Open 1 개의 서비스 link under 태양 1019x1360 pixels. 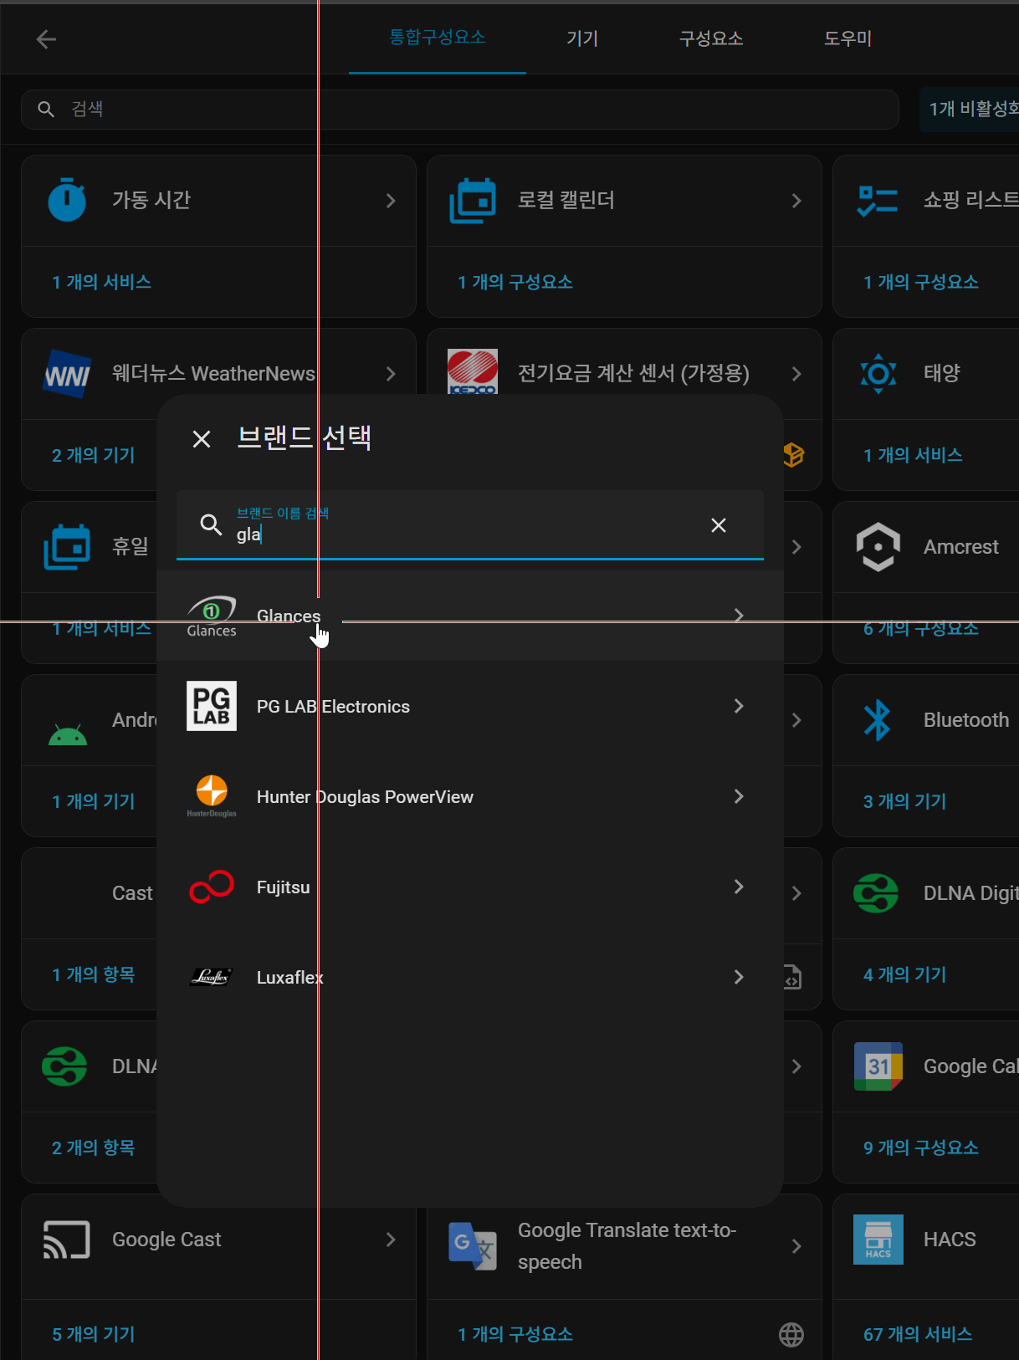click(913, 455)
